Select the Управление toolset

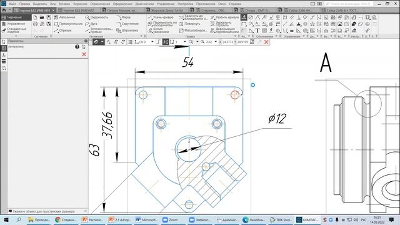tap(16, 24)
